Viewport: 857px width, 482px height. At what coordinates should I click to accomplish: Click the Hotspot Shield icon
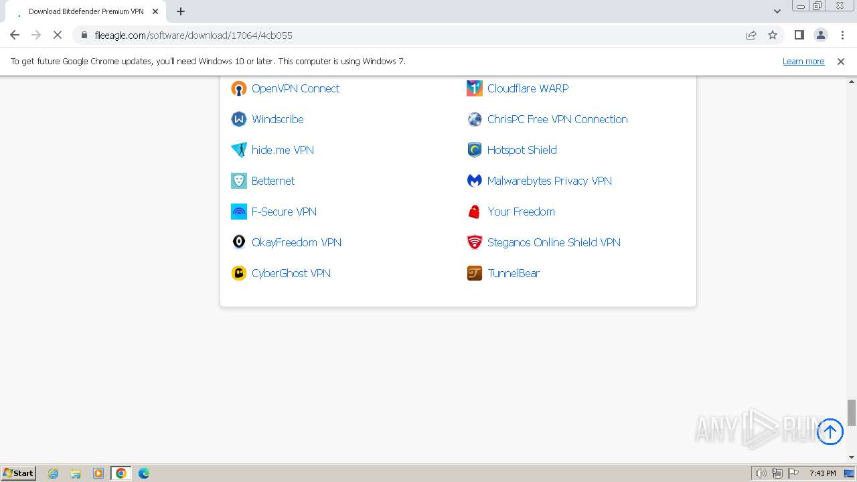click(475, 150)
